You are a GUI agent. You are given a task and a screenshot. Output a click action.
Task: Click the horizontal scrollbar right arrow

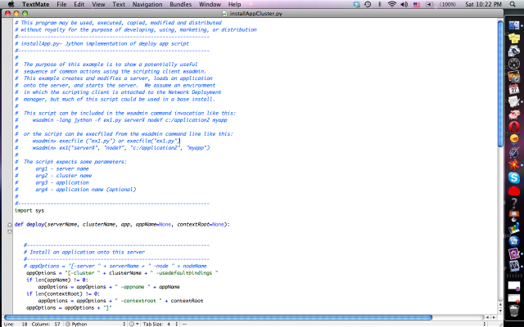click(494, 317)
